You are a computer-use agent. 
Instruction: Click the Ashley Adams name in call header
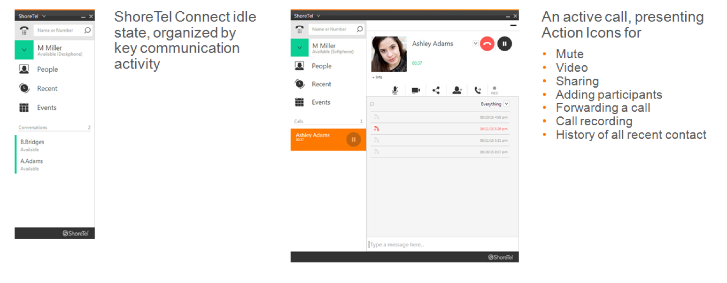click(433, 44)
